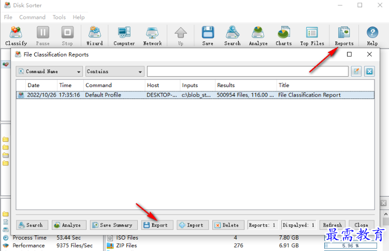
Task: Sort reports by Host column header
Action: [163, 85]
